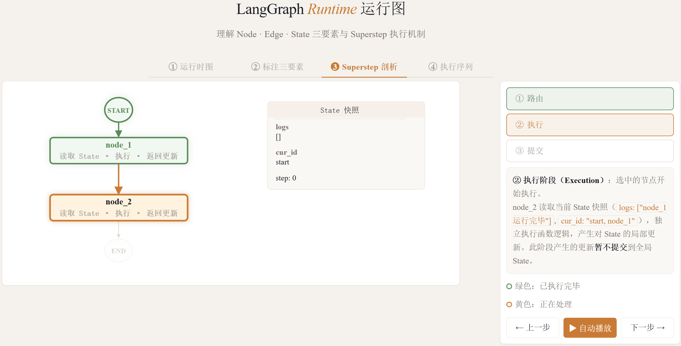Screen dimensions: 681x346
Task: Click the orange circle legend marker
Action: (x=509, y=304)
